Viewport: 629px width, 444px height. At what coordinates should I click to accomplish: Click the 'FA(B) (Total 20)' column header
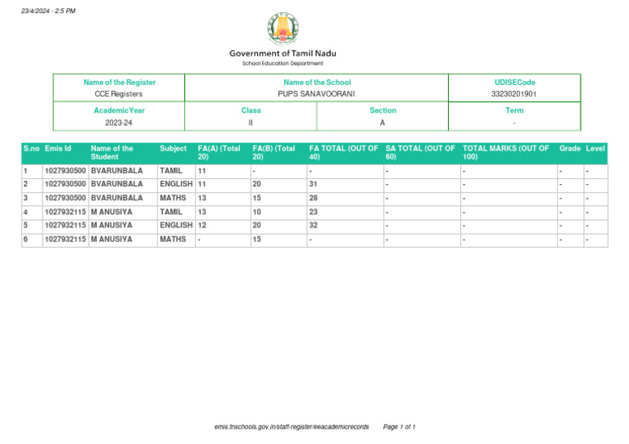[274, 153]
